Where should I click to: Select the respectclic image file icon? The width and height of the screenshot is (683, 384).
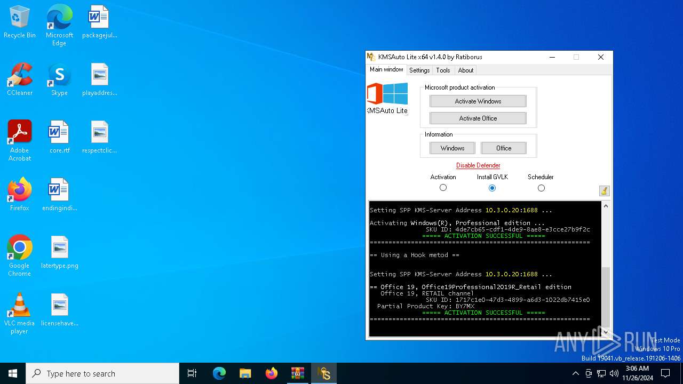[x=99, y=138]
